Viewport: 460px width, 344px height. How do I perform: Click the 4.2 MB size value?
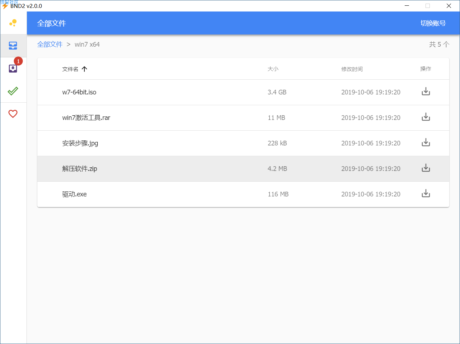tap(277, 169)
